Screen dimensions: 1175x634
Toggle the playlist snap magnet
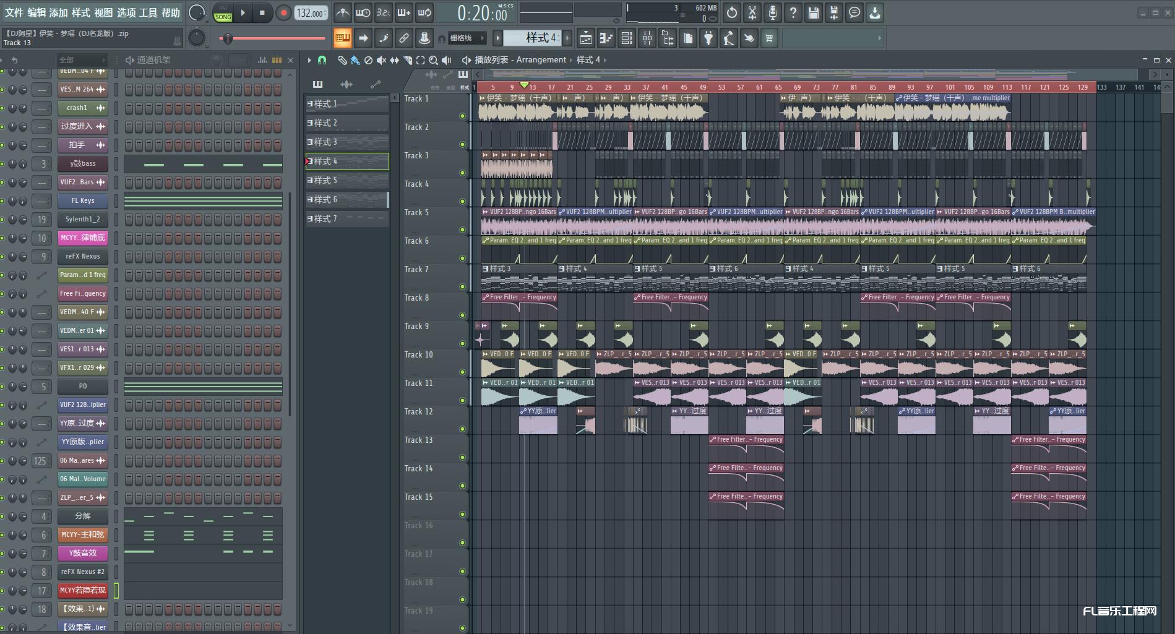[x=322, y=60]
